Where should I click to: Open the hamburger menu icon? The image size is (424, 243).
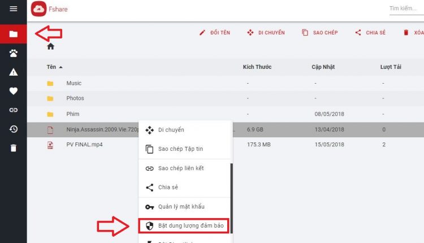tap(13, 8)
